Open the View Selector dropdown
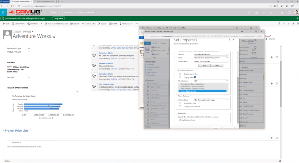Image resolution: width=299 pixels, height=163 pixels. coord(211,81)
